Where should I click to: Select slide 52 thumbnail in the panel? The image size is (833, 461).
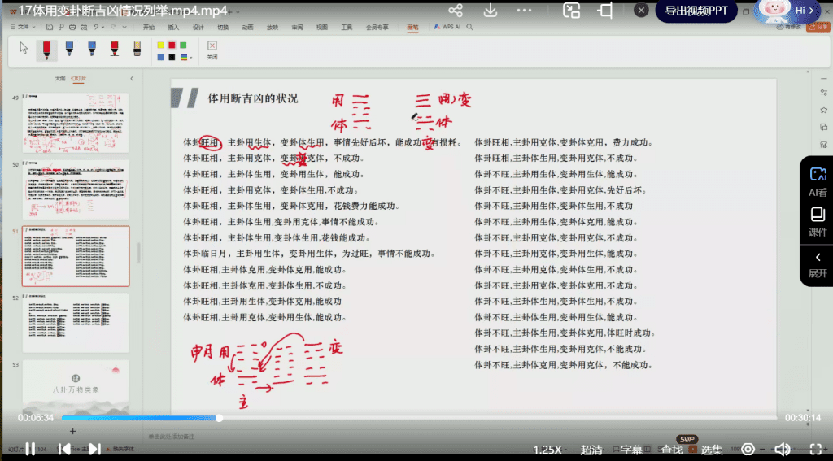click(75, 323)
